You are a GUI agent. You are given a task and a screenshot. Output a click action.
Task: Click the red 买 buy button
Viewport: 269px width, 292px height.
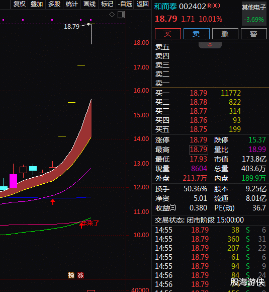168,34
